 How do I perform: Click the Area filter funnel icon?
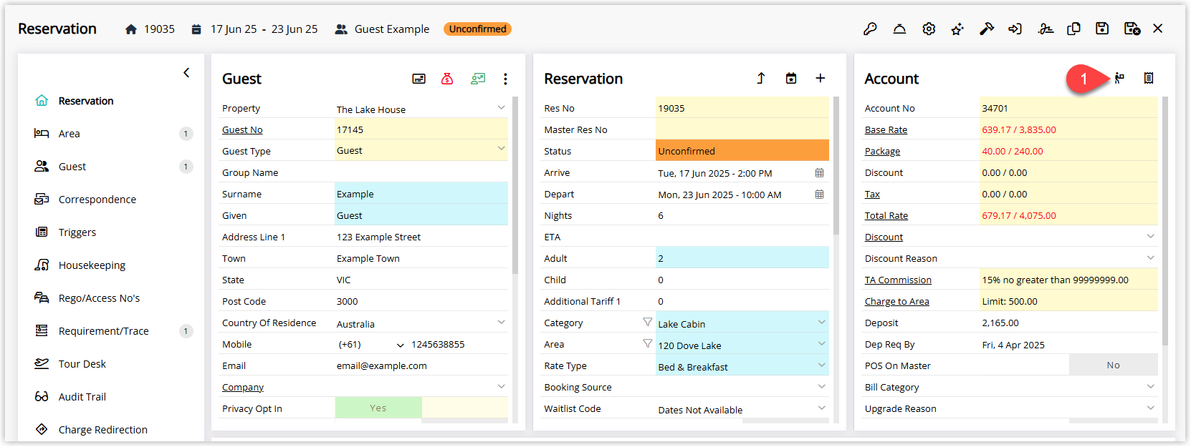pos(647,344)
